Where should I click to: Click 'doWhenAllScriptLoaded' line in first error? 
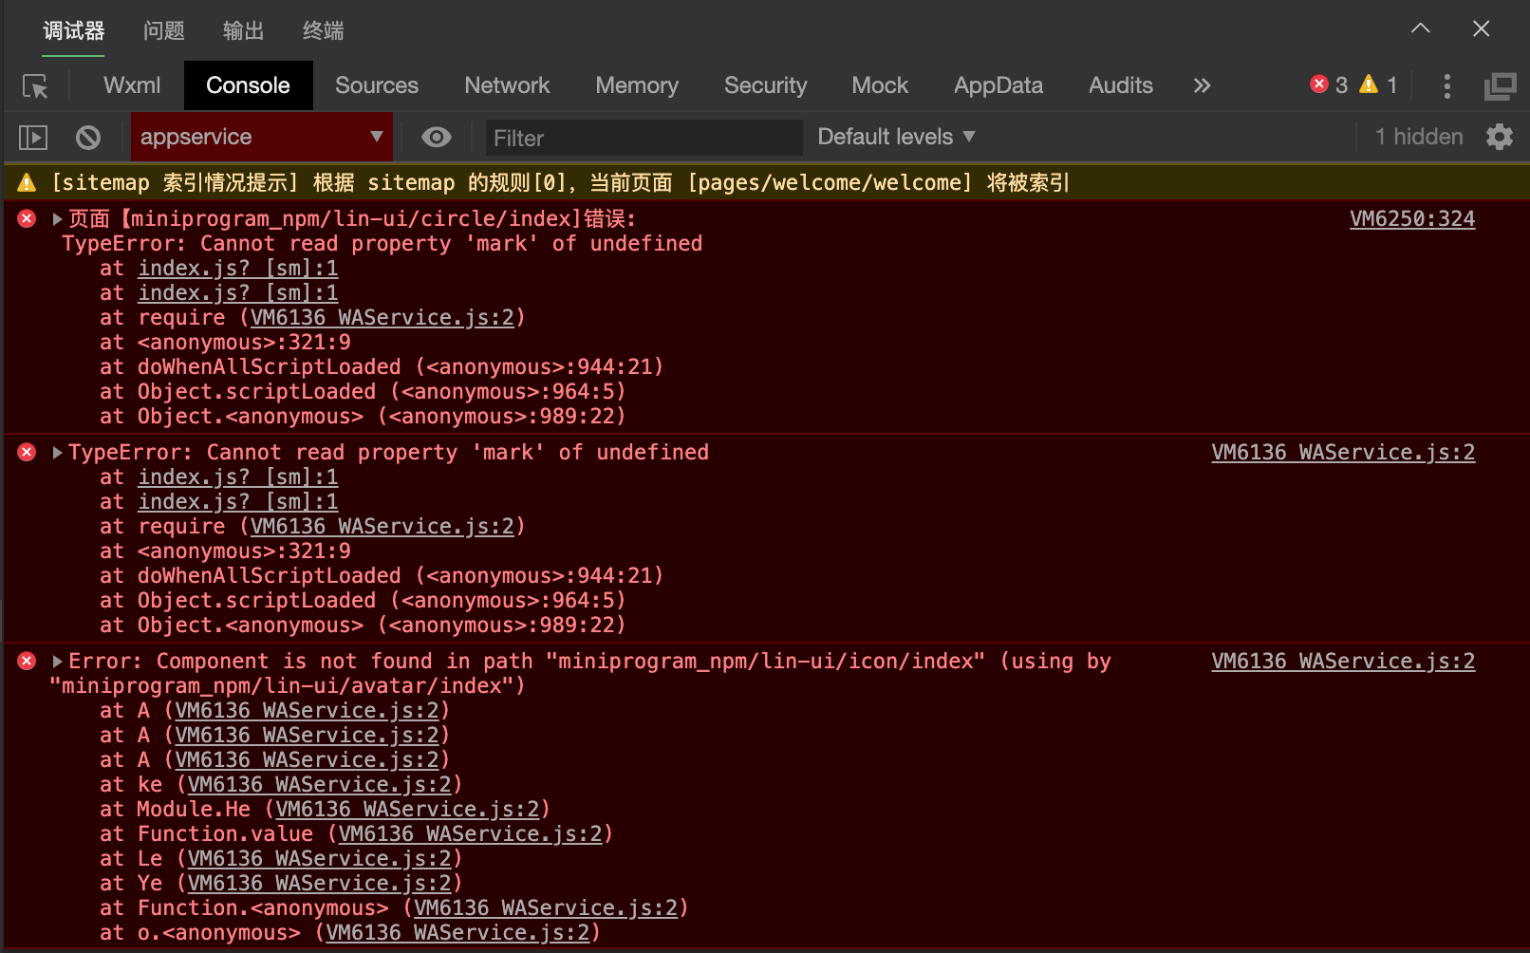pyautogui.click(x=382, y=367)
